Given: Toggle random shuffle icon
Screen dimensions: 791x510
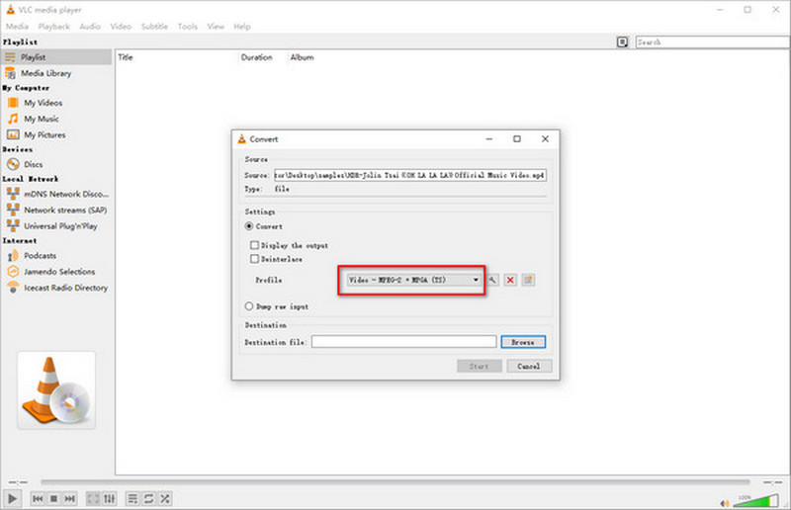Looking at the screenshot, I should point(165,499).
